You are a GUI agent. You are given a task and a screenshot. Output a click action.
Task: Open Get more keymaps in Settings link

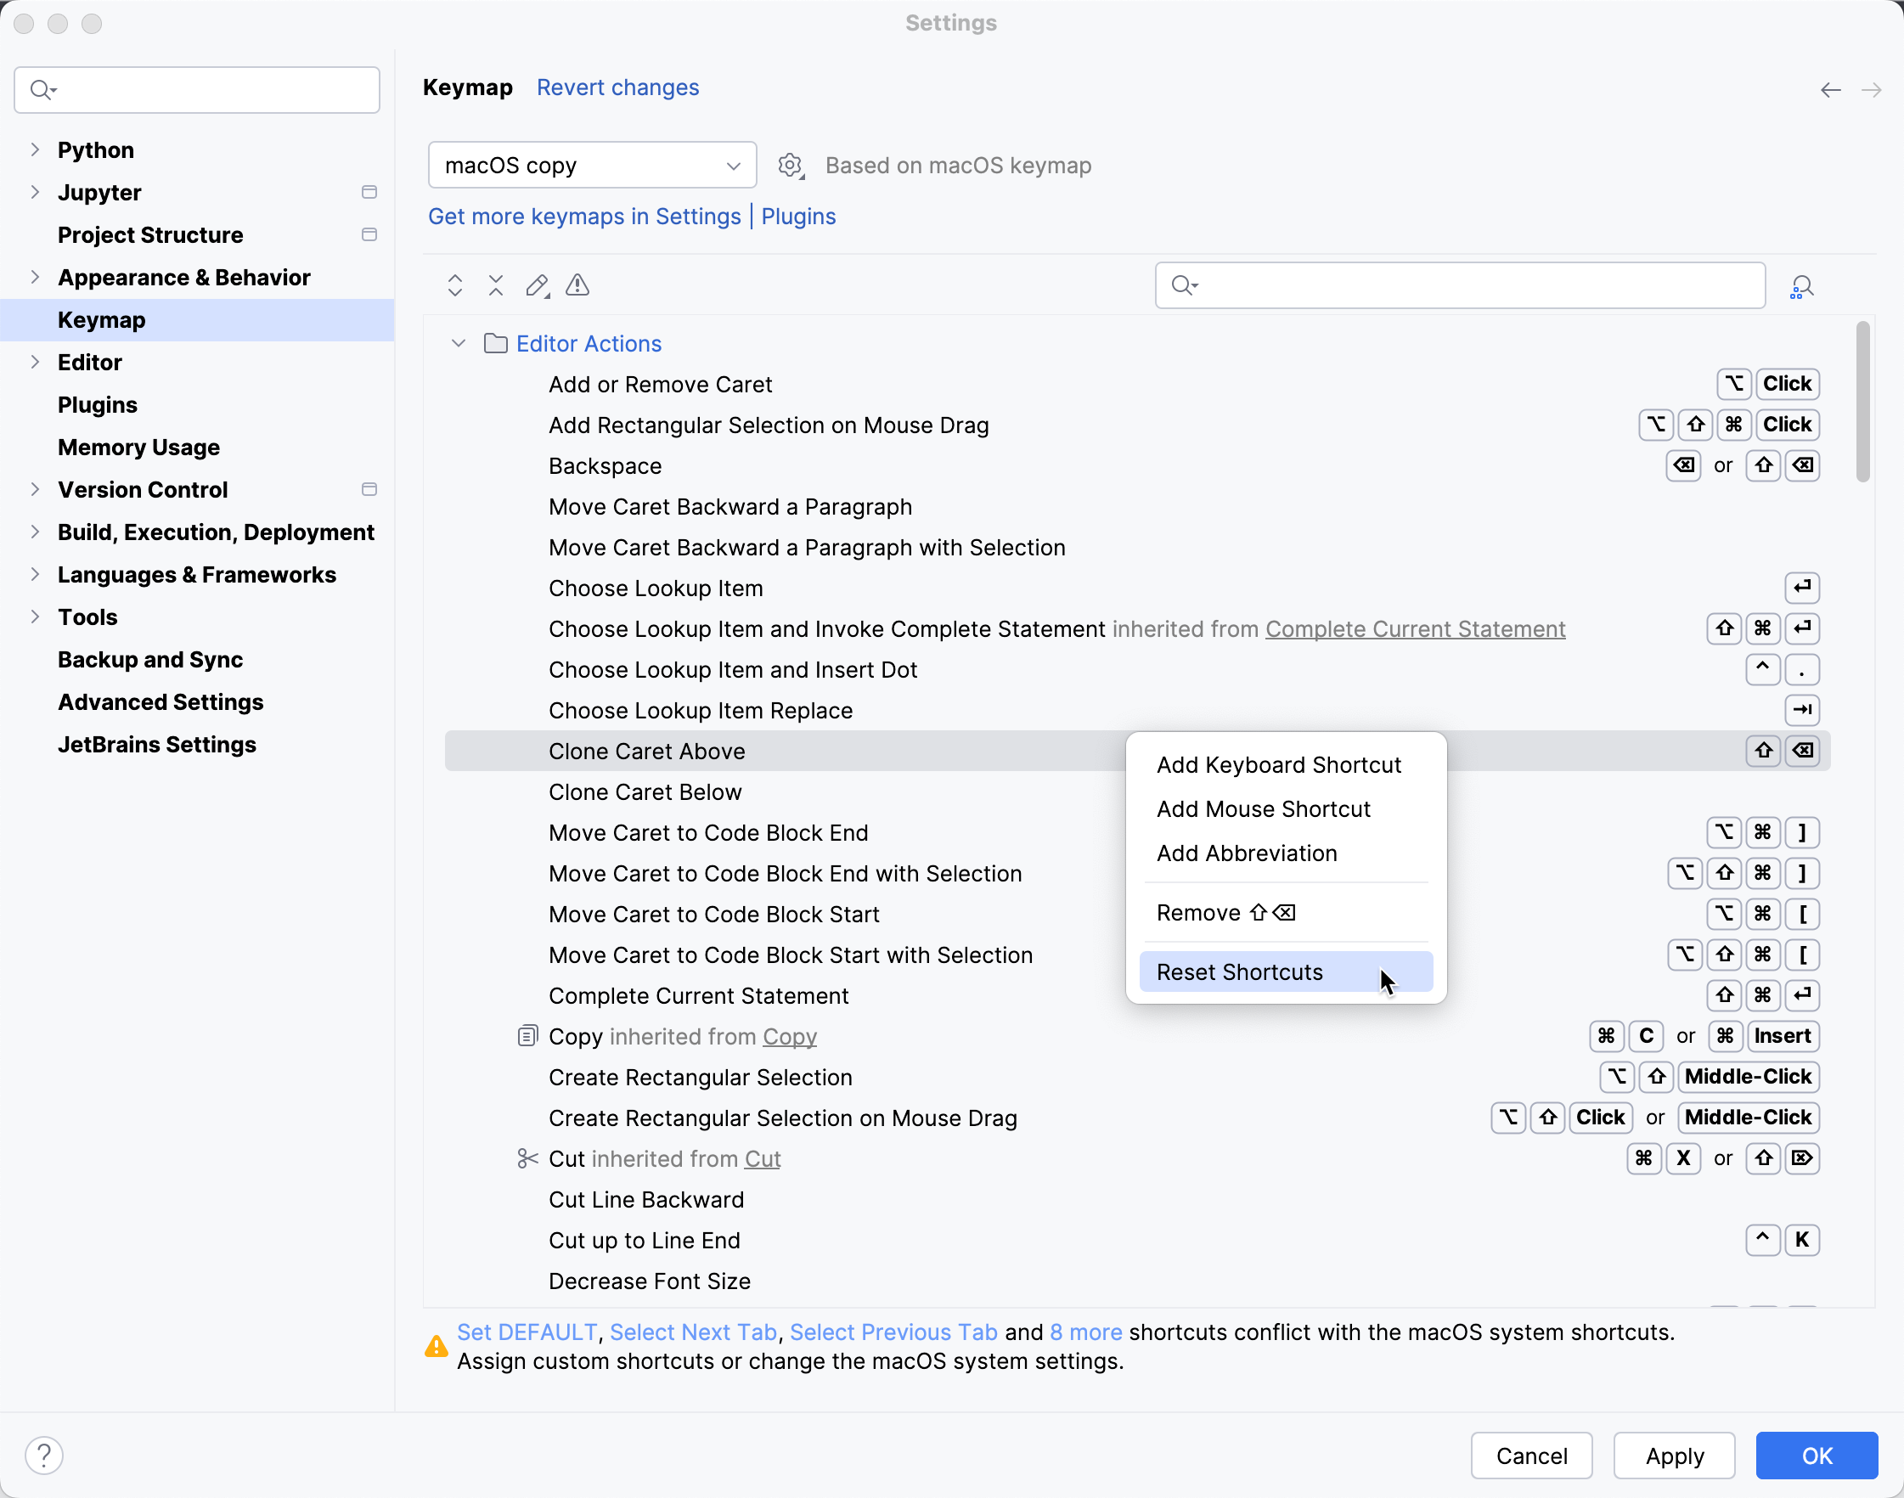click(584, 217)
